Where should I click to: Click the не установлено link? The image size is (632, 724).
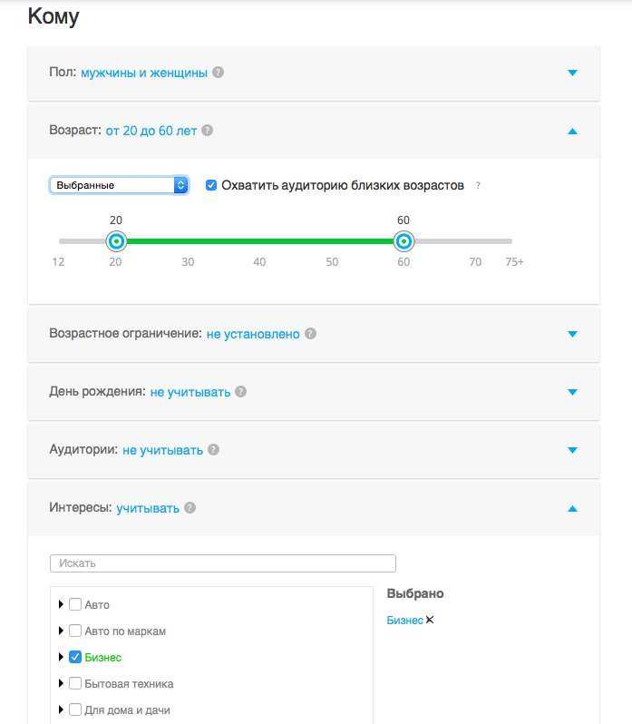click(253, 334)
